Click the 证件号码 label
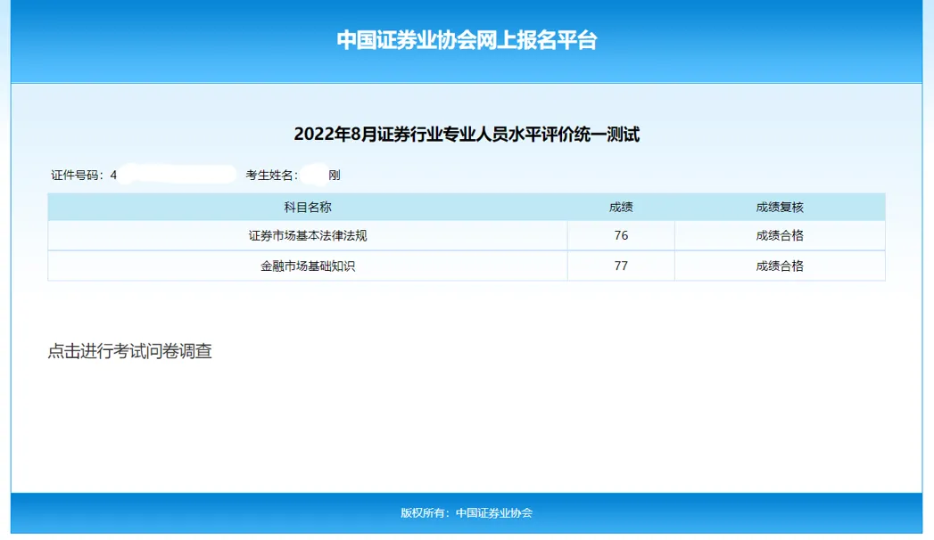 (x=78, y=175)
